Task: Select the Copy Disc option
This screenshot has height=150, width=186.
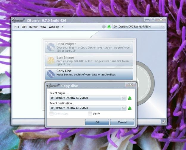Action: coord(89,74)
